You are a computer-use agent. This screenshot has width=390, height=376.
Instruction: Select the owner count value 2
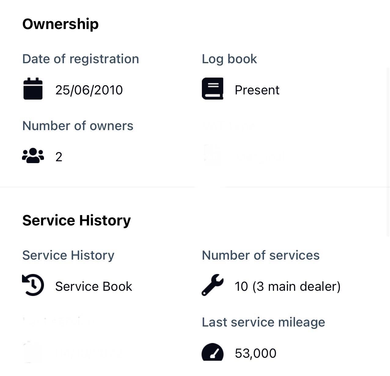coord(59,157)
